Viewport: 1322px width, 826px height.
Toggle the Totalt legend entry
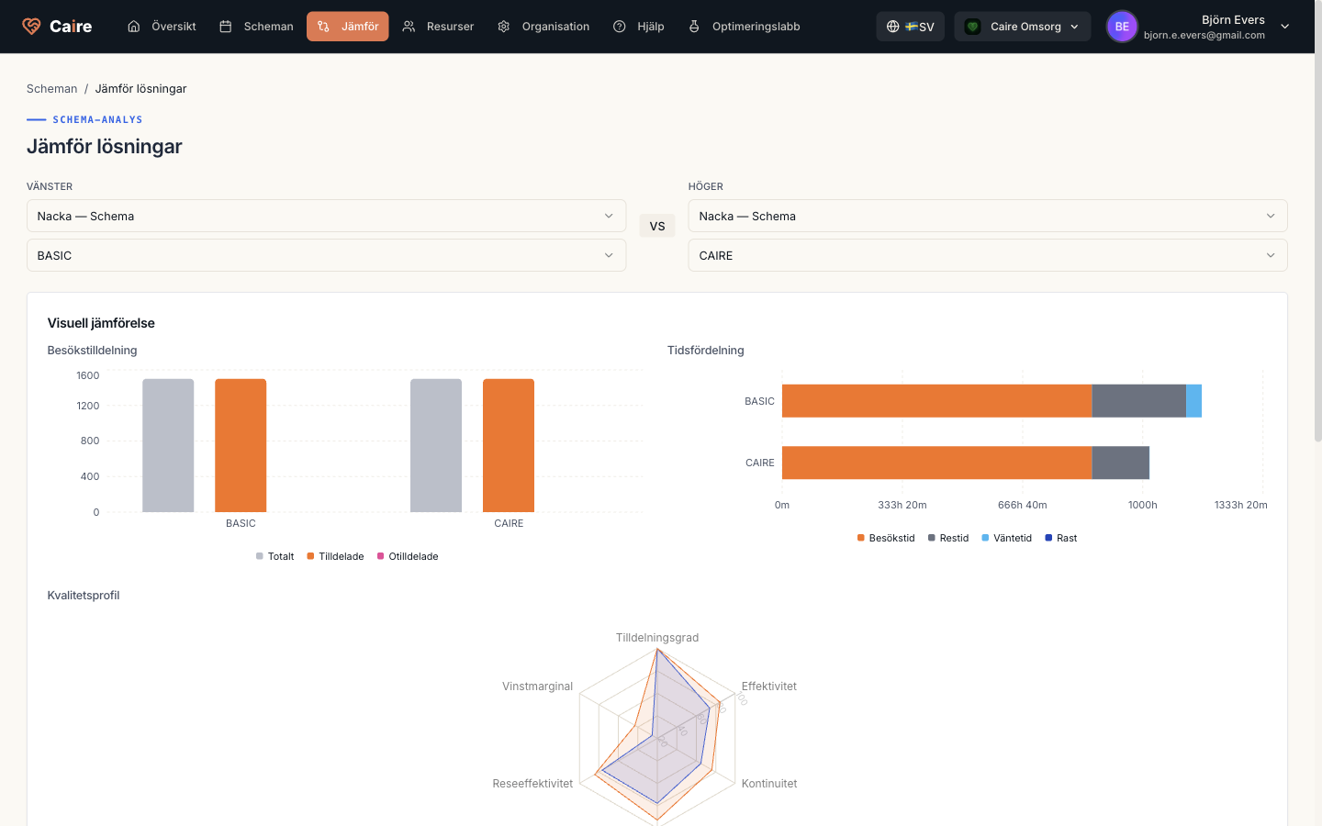[x=275, y=556]
